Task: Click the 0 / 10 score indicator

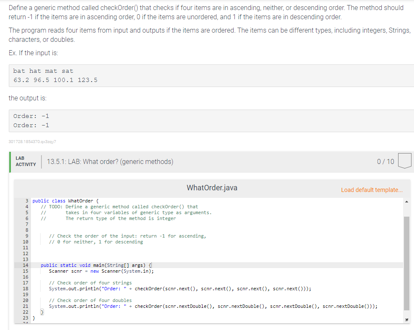Action: click(x=385, y=161)
